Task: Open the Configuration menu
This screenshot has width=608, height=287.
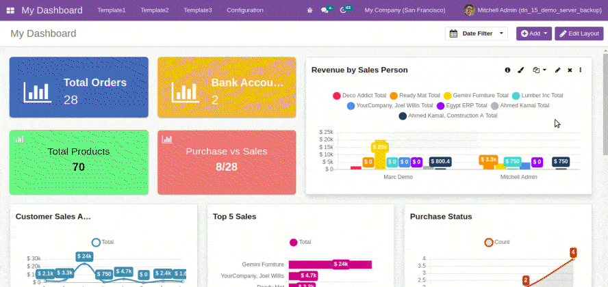Action: tap(244, 10)
